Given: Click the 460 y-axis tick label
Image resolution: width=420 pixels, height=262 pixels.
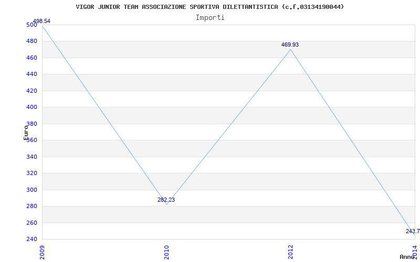Looking at the screenshot, I should [x=31, y=58].
